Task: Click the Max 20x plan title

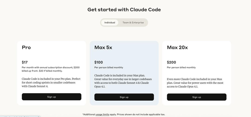Action: 177,47
